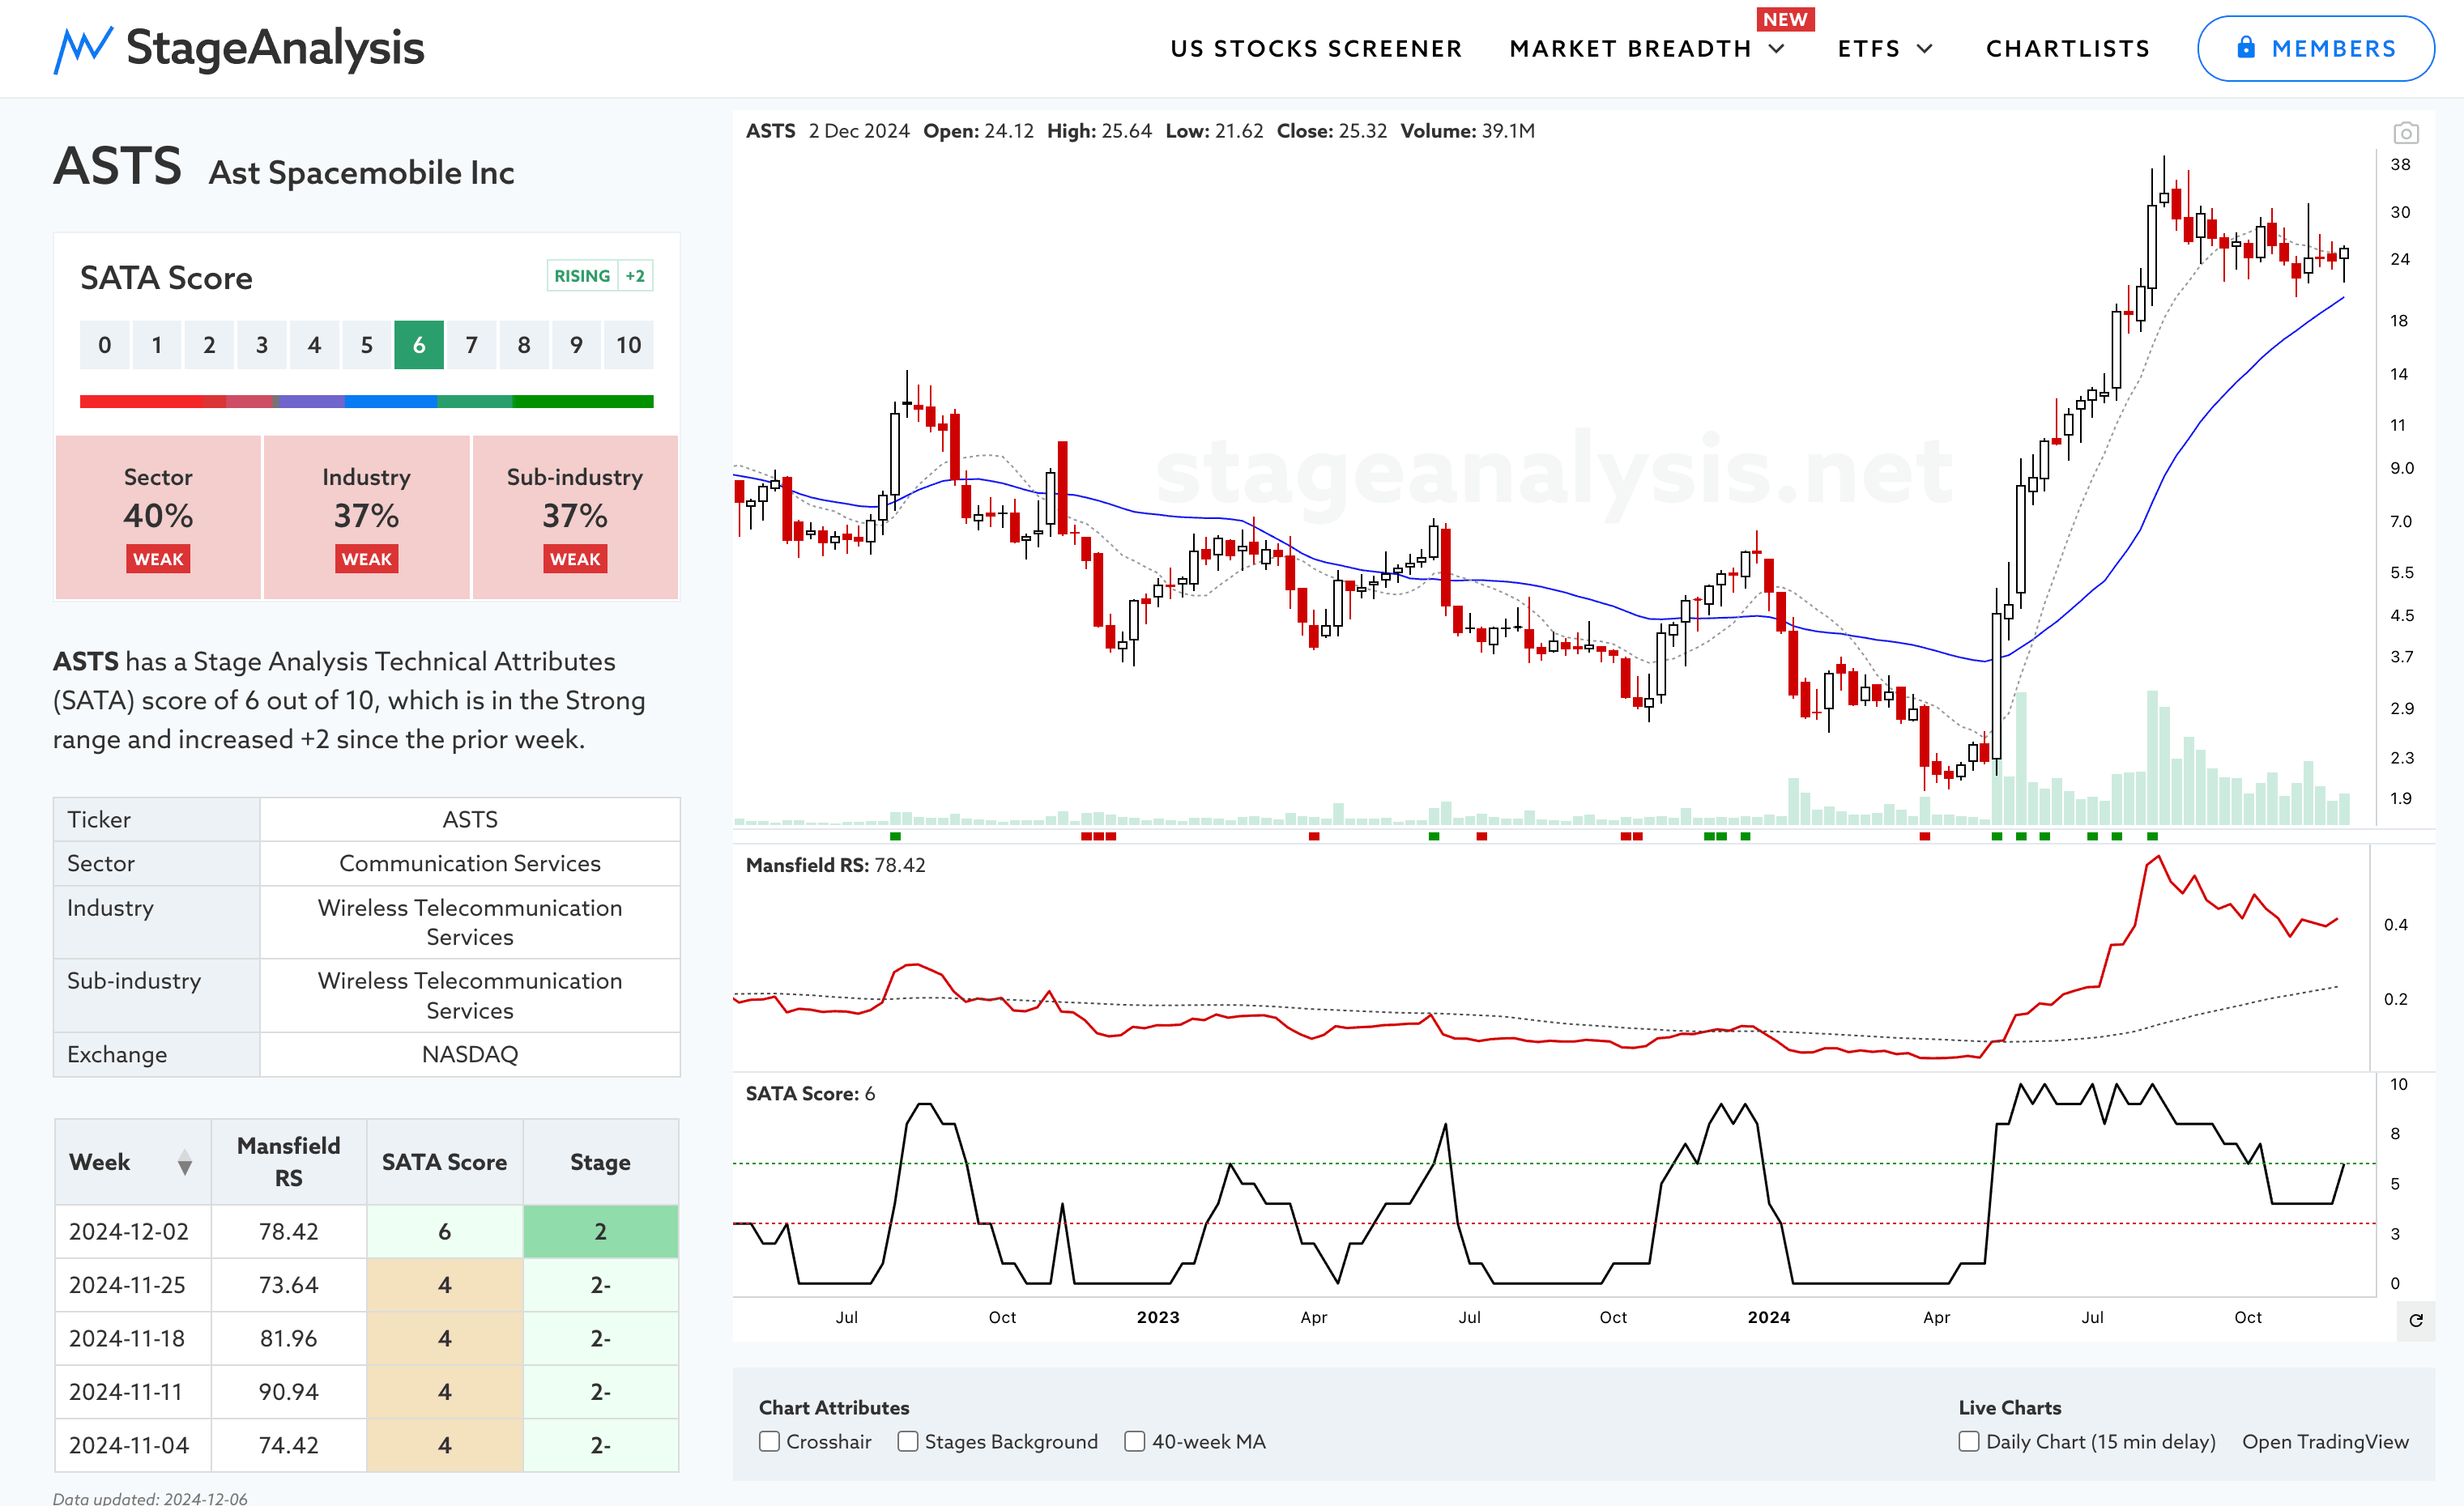Select SATA score box 6
The width and height of the screenshot is (2464, 1506).
[x=419, y=345]
